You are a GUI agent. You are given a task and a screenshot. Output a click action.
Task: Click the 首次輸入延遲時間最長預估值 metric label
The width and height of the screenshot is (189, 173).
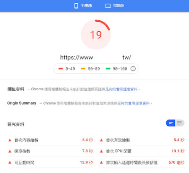click(132, 163)
